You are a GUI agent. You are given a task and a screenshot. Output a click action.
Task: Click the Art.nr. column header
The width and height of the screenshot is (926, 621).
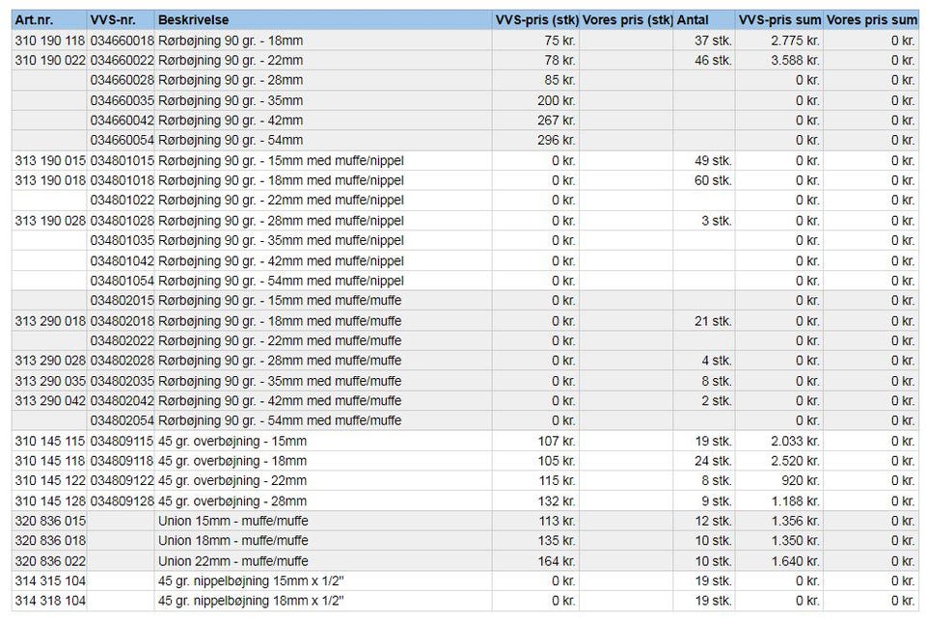click(x=48, y=19)
